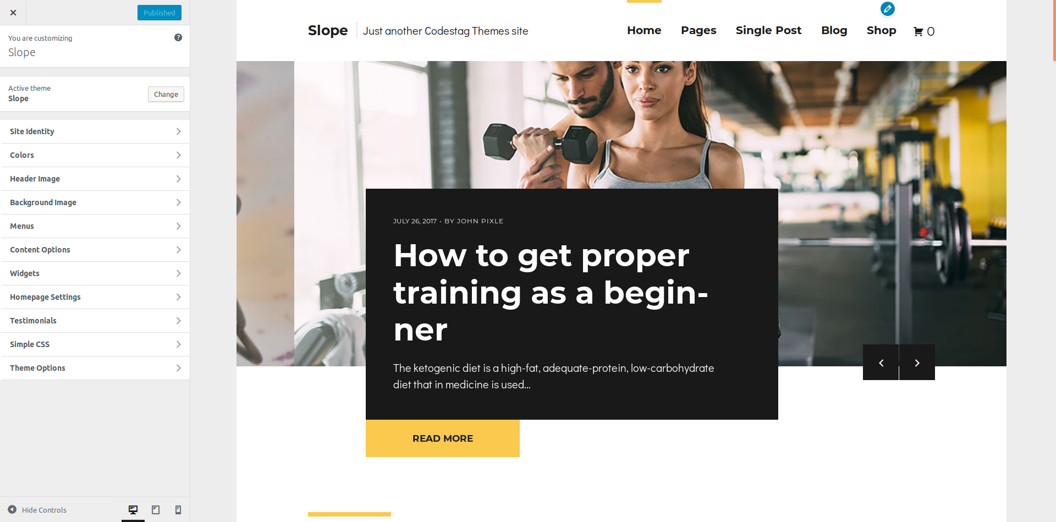Click the Hide Controls collapse arrow icon

(x=12, y=510)
